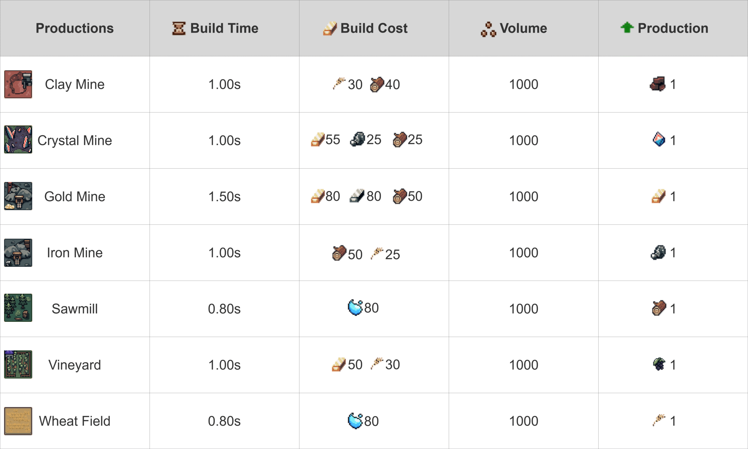The image size is (748, 449).
Task: Click the clay brick icon in Production column
Action: point(658,84)
